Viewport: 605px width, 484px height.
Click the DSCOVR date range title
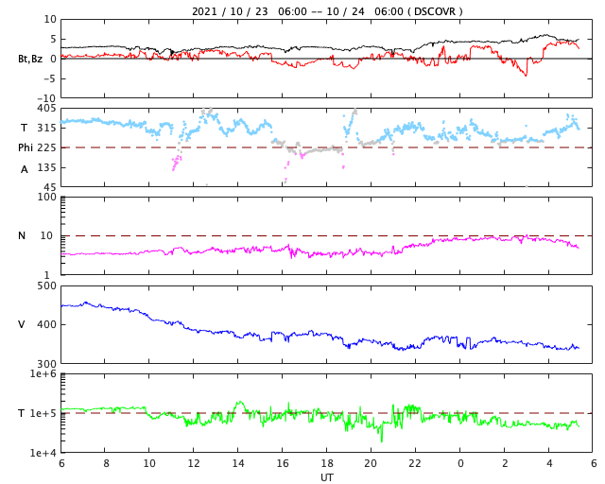click(327, 11)
